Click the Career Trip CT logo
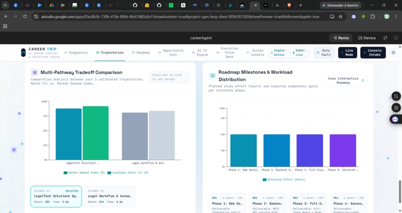The image size is (402, 213). 23,53
